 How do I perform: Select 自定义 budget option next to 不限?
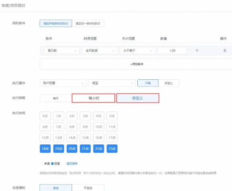pos(169,83)
